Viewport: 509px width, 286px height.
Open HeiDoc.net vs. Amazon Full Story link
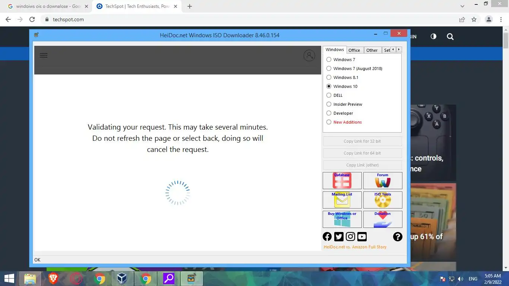coord(355,247)
